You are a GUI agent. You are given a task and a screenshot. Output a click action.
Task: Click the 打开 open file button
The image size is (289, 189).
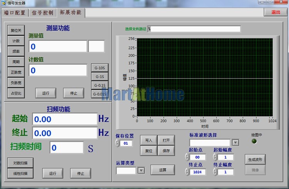click(166, 140)
